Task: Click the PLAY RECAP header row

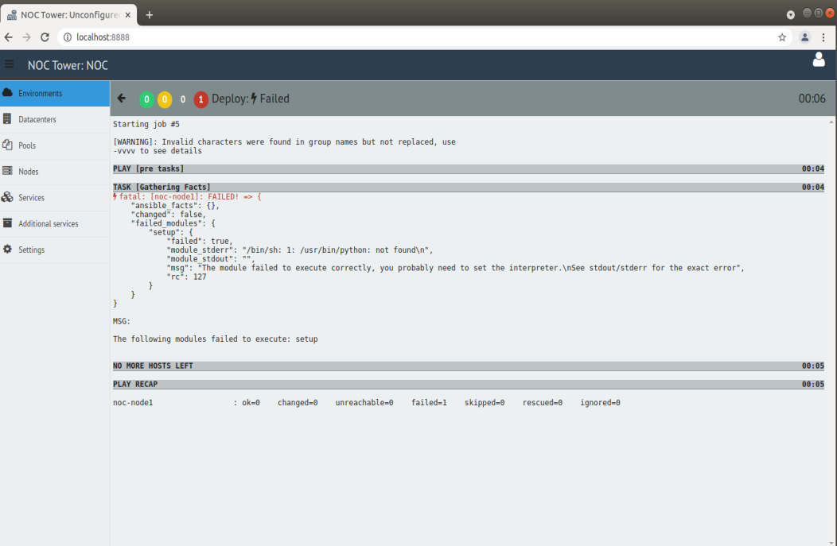Action: [468, 384]
